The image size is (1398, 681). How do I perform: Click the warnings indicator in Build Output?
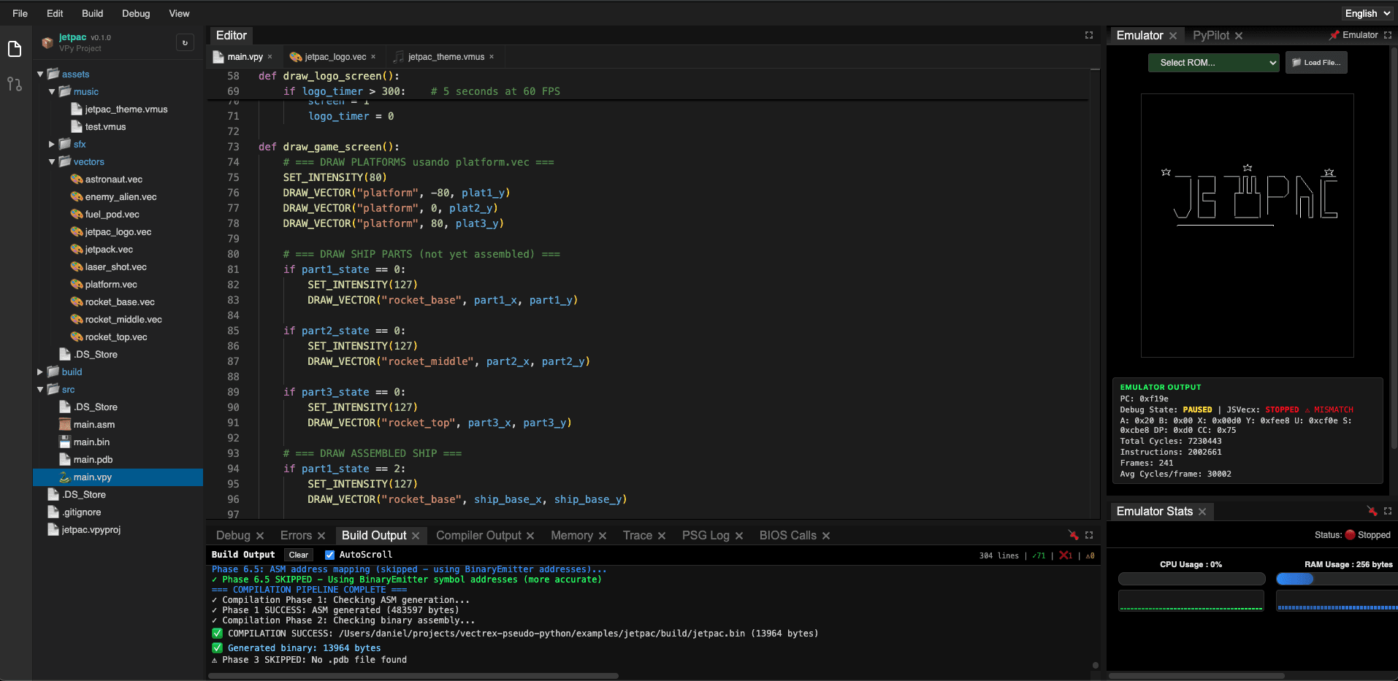click(x=1089, y=555)
